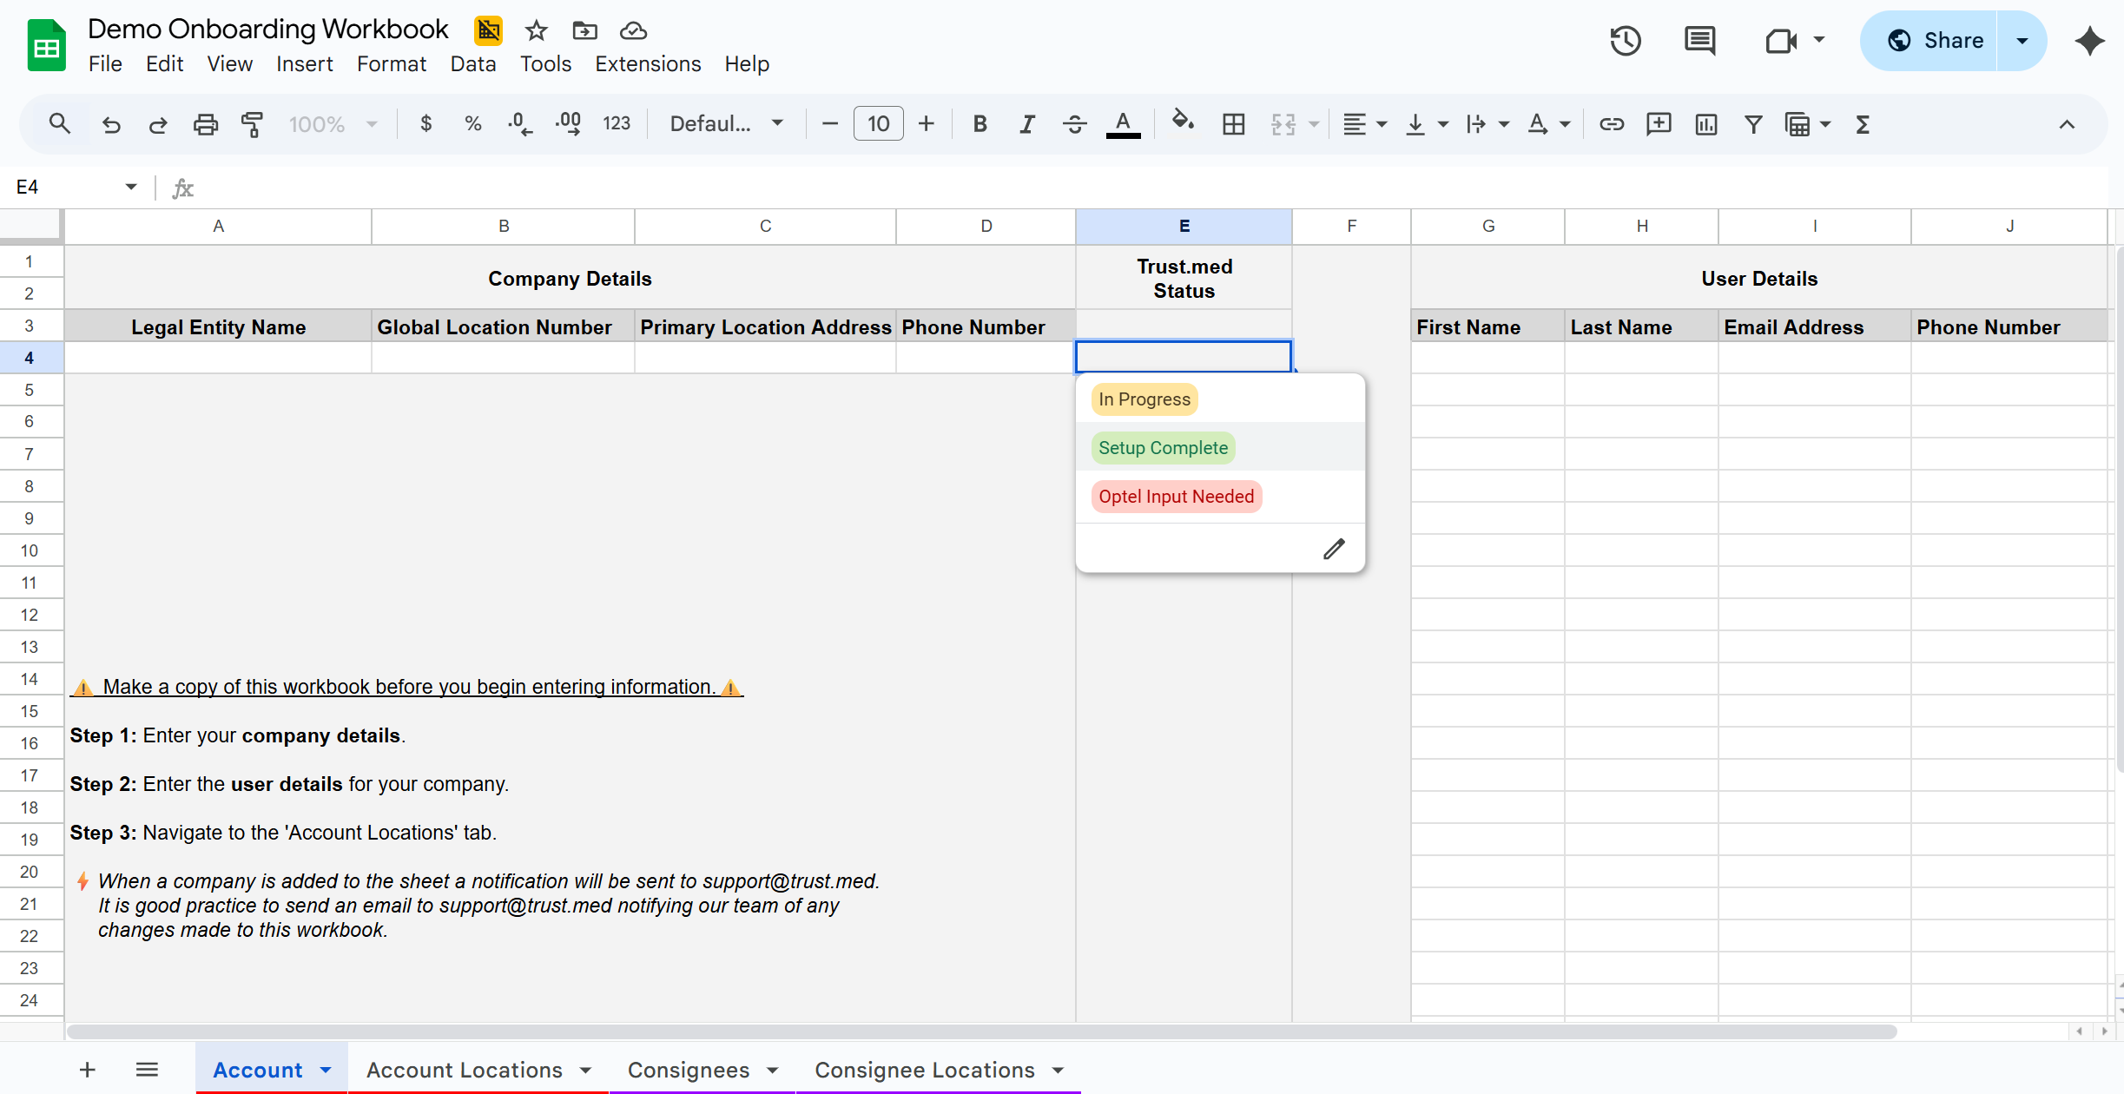Screen dimensions: 2124x1094
Task: Switch to the Consignee Locations tab
Action: click(x=938, y=1070)
